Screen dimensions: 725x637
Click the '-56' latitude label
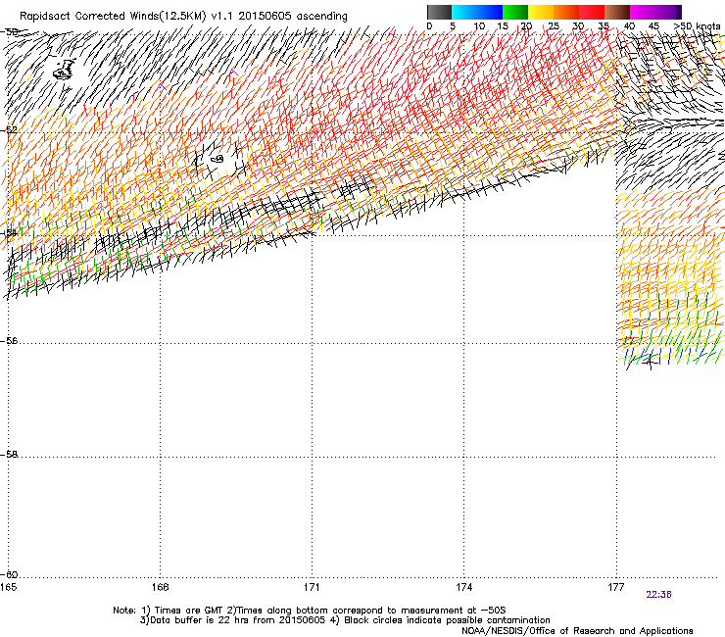(9, 341)
